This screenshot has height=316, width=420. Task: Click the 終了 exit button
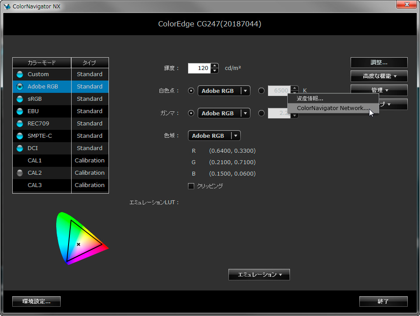(383, 301)
